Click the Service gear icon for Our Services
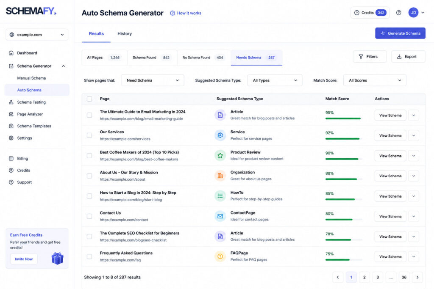434x289 pixels. pyautogui.click(x=220, y=135)
